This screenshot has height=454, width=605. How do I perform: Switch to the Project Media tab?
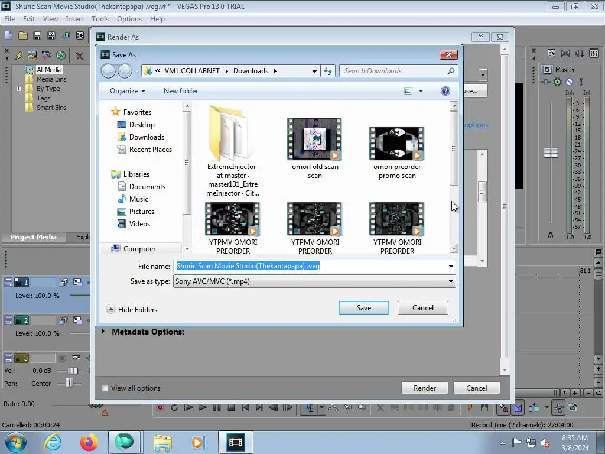pos(34,237)
